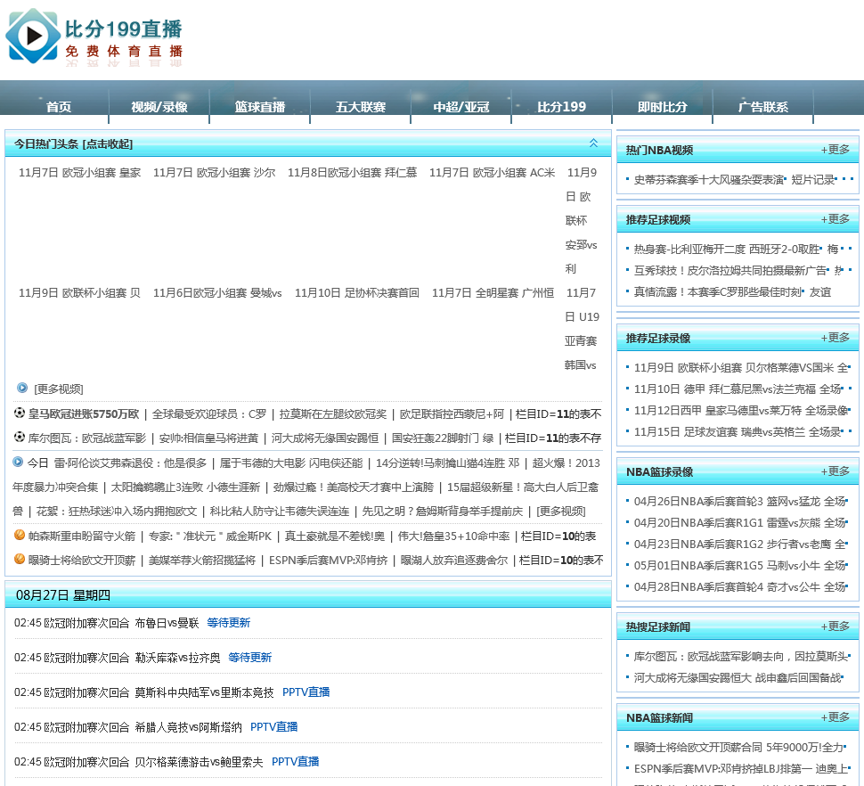Click the basketball icon beside 曝骑士将给欧文开顶薪
Image resolution: width=864 pixels, height=786 pixels.
tap(20, 559)
